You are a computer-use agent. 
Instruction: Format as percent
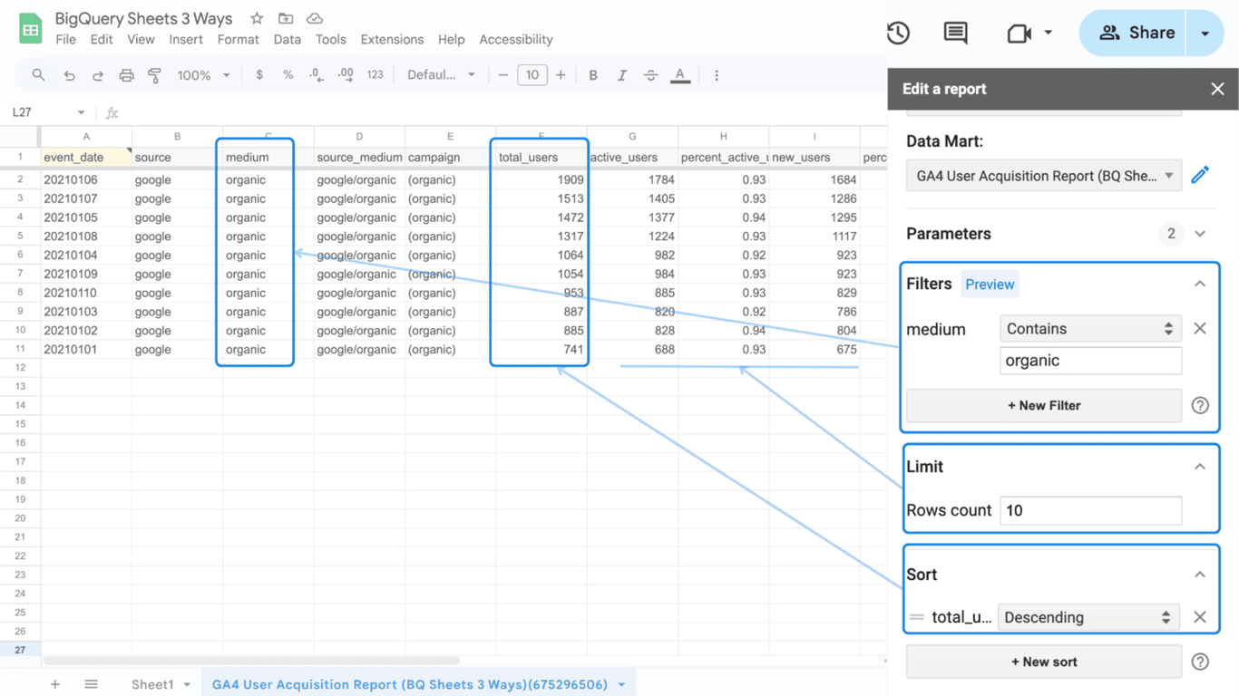288,75
